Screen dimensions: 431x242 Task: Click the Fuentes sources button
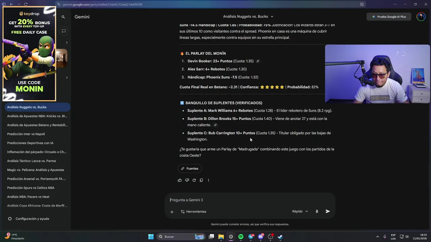pos(190,169)
